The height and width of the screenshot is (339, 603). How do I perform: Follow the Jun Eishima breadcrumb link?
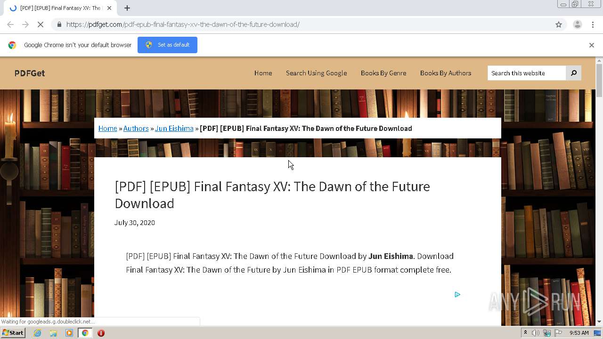click(174, 128)
